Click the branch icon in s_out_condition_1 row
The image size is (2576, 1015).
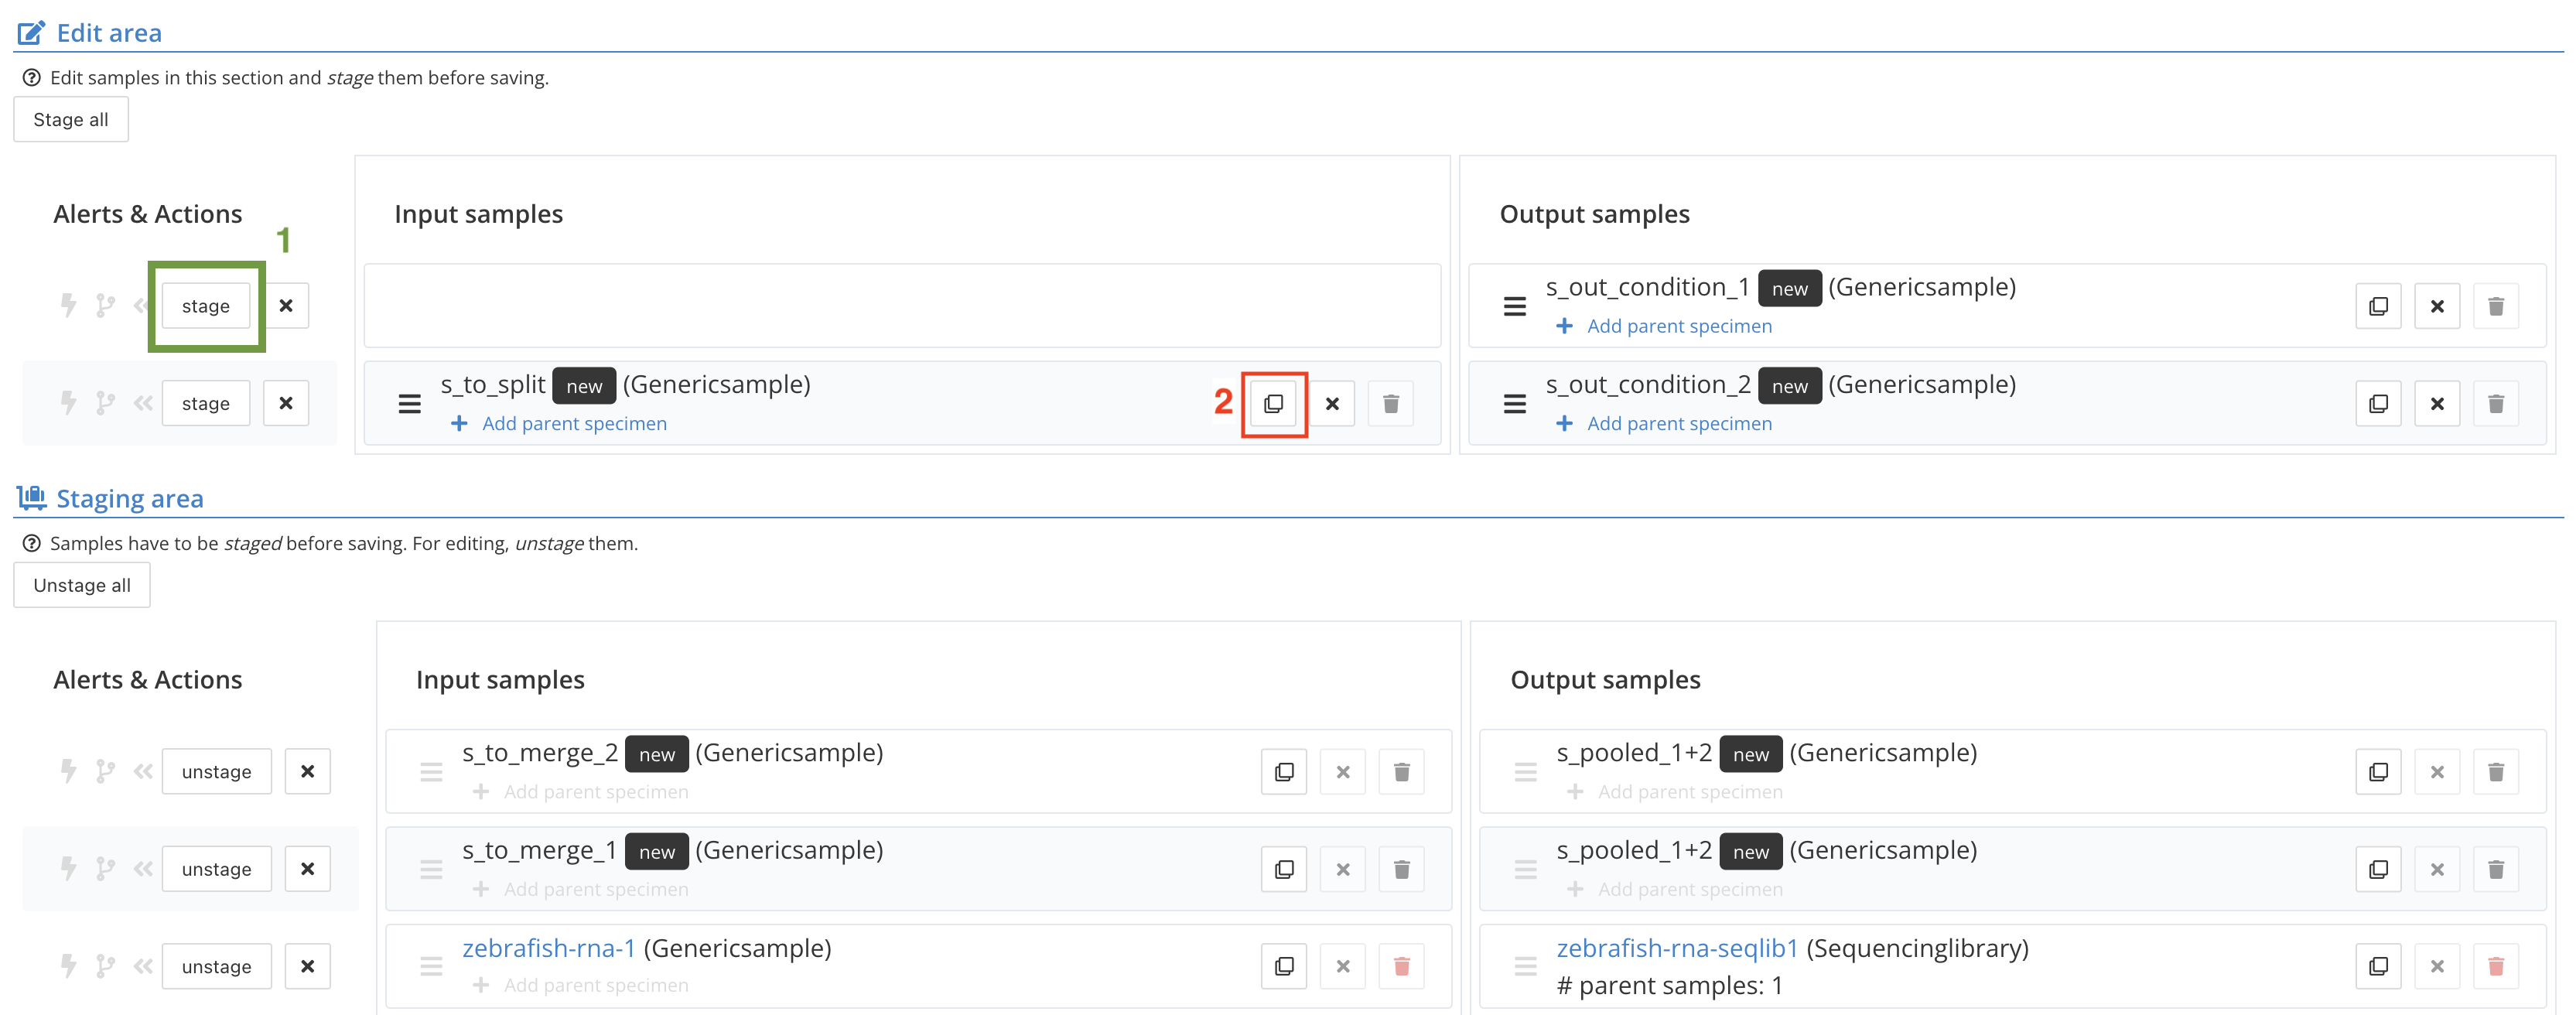pos(105,306)
